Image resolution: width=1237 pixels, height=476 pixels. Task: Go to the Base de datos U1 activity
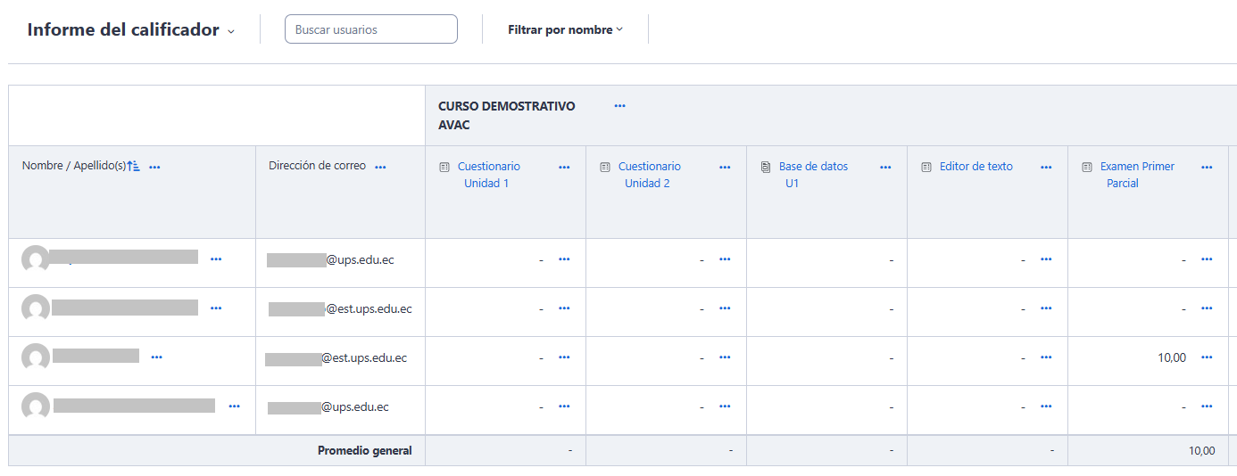[812, 167]
